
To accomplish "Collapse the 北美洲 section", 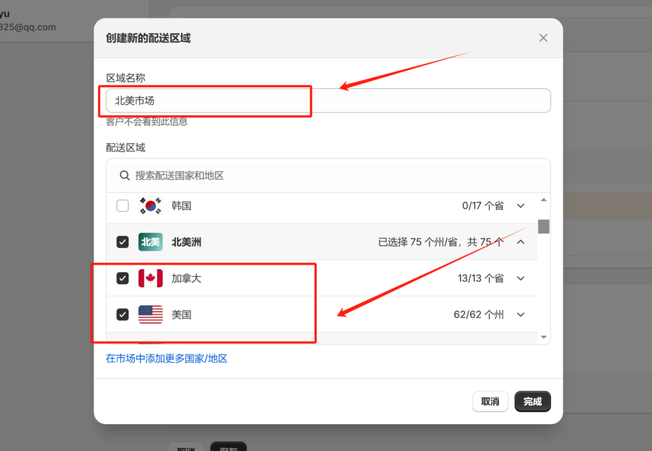I will tap(520, 242).
